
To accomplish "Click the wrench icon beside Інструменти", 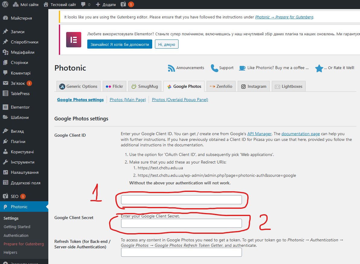I will pos(5,162).
